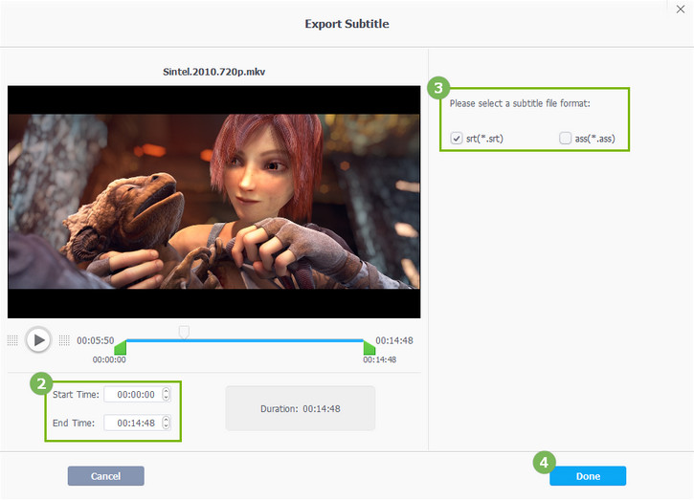Viewport: 694px width, 500px height.
Task: Click the Sintel video preview frame
Action: tap(213, 202)
